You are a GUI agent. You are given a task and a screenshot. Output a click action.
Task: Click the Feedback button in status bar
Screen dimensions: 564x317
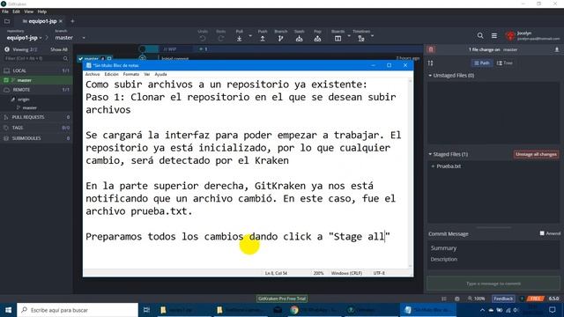click(503, 299)
